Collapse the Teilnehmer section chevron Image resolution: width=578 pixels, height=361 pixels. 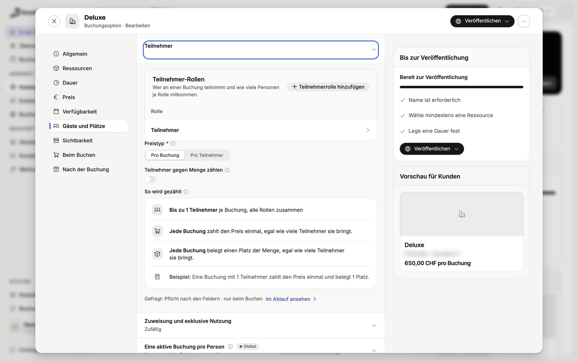point(374,50)
